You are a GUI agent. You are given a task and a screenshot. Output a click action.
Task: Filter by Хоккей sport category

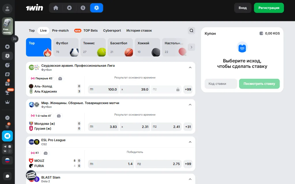(147, 47)
